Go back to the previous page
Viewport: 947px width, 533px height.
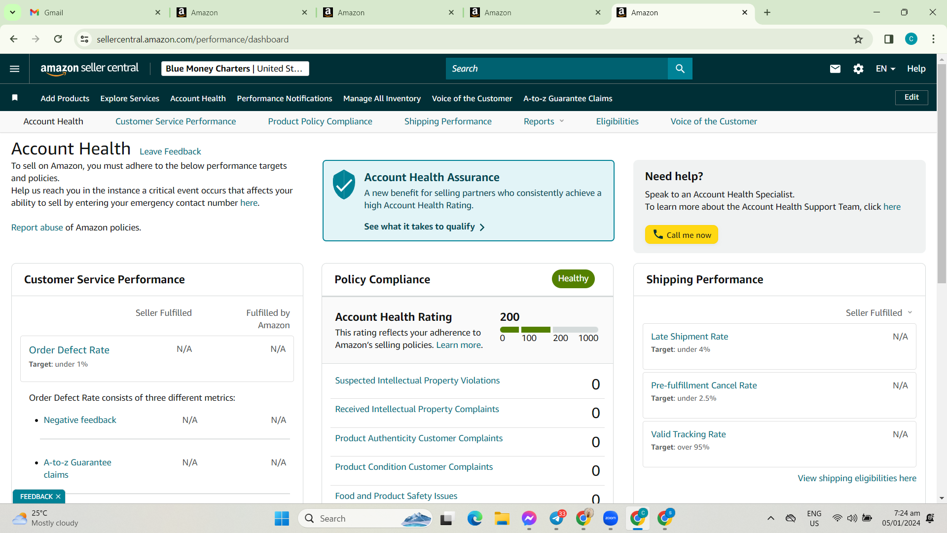(x=14, y=39)
